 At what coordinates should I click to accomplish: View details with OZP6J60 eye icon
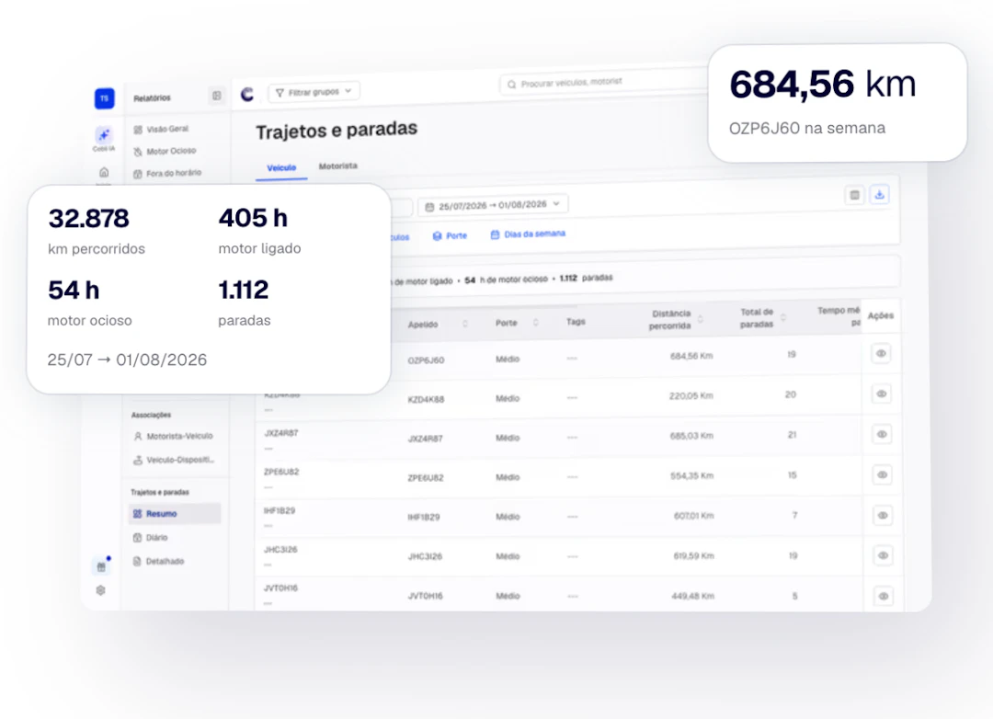881,353
